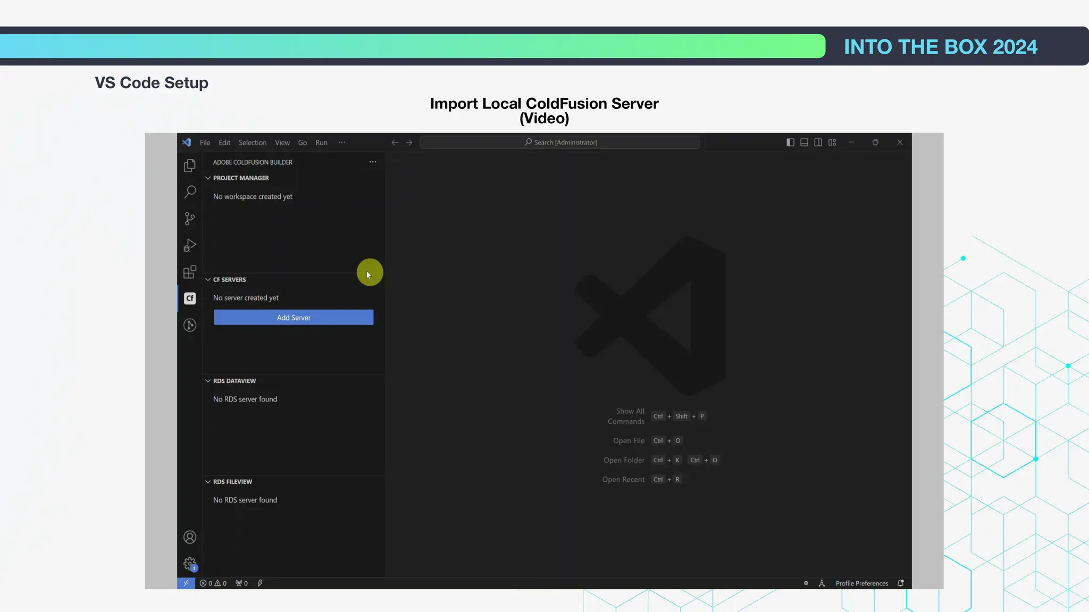
Task: Open the notifications bell icon
Action: 901,583
